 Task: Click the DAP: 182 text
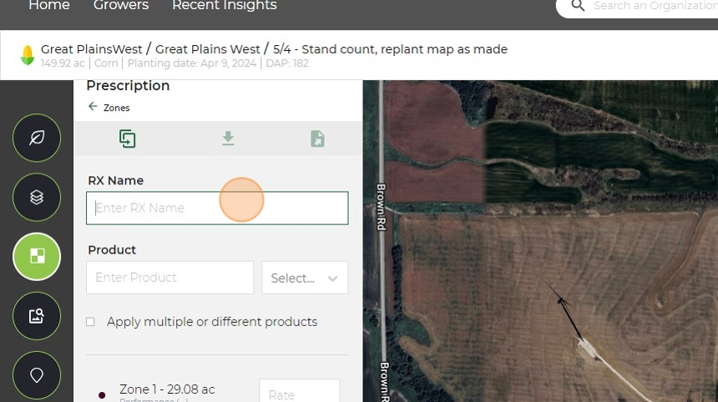[x=287, y=63]
